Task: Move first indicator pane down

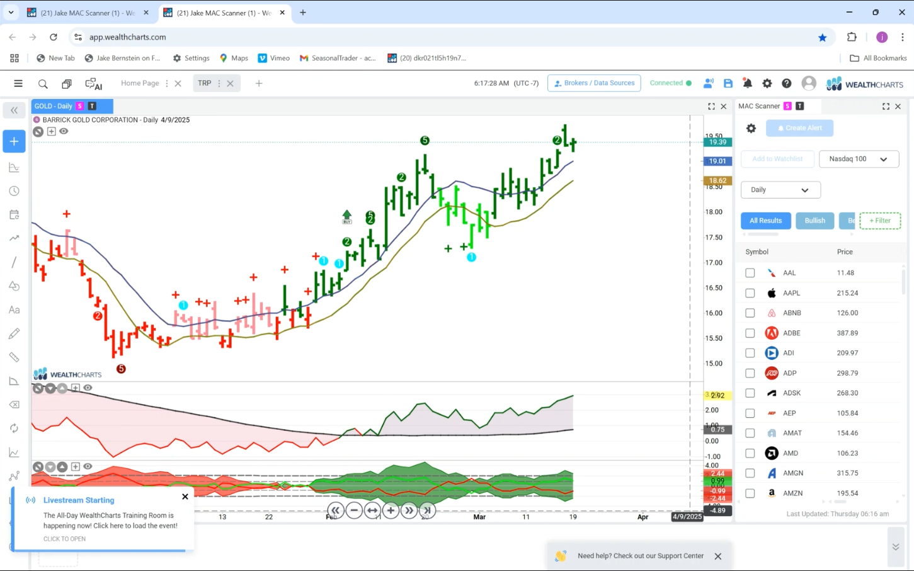Action: click(x=50, y=388)
